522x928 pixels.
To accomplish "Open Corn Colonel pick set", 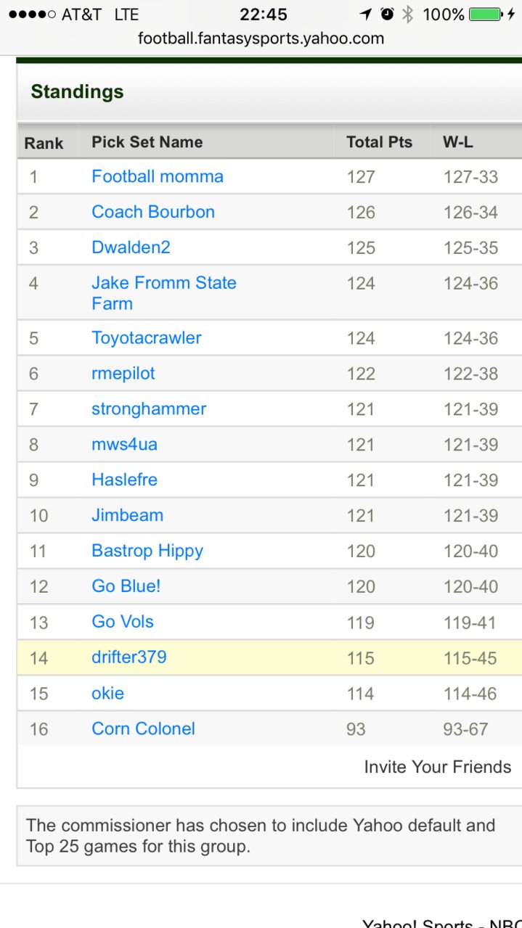I will coord(143,728).
